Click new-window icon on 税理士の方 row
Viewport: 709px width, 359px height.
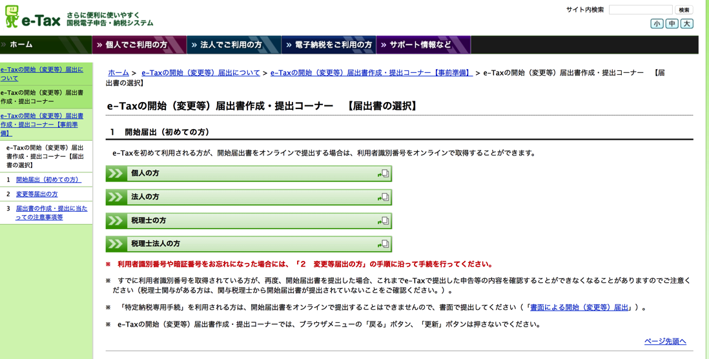pyautogui.click(x=383, y=221)
